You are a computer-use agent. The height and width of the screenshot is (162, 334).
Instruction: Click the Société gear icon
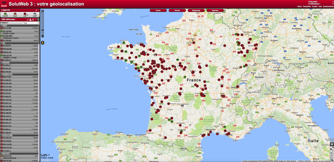click(309, 2)
